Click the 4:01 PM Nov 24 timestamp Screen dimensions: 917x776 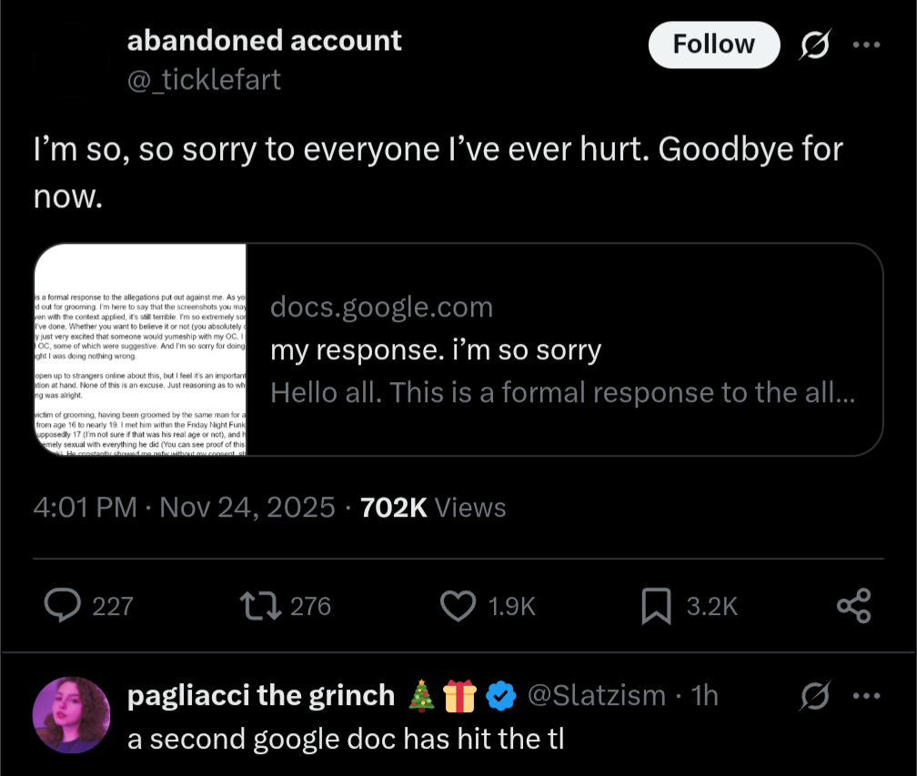184,508
